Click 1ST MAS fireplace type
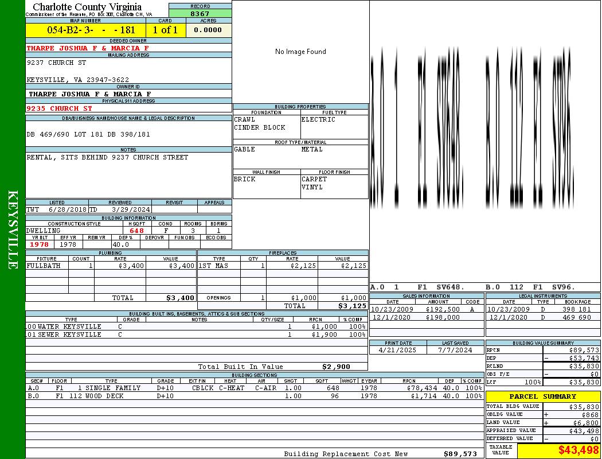Screen dimensions: 602x459 click(x=213, y=266)
